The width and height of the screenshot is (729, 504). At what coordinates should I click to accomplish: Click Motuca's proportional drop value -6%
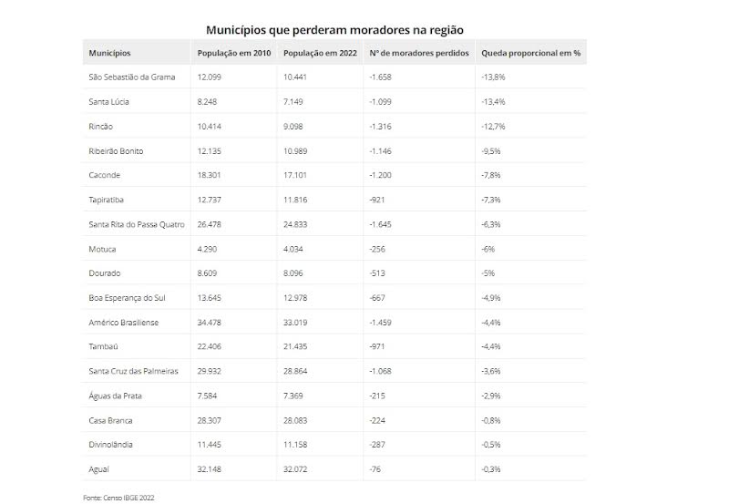coord(488,249)
